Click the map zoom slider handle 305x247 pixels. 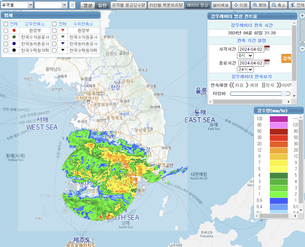click(302, 42)
